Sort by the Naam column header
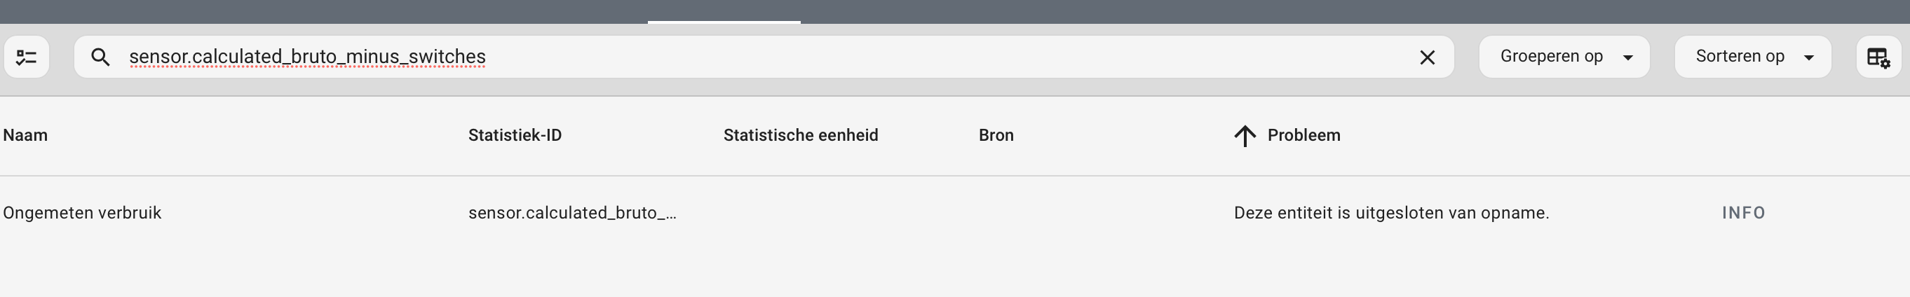The width and height of the screenshot is (1910, 297). click(25, 135)
